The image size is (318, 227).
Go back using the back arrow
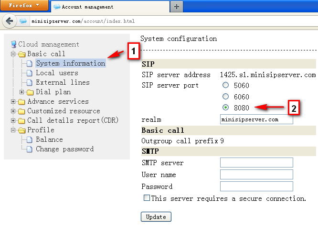(10, 21)
